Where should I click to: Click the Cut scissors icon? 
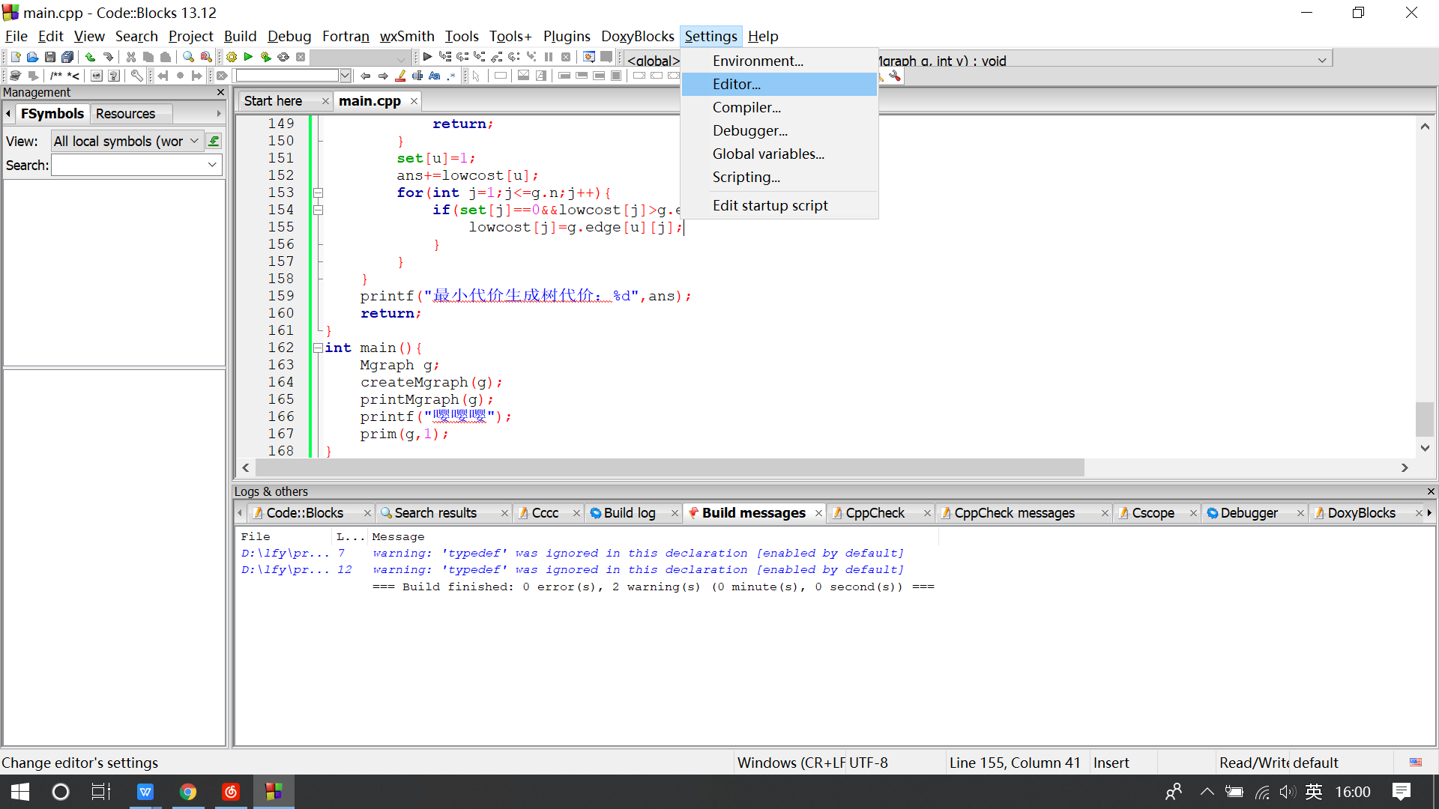(131, 57)
